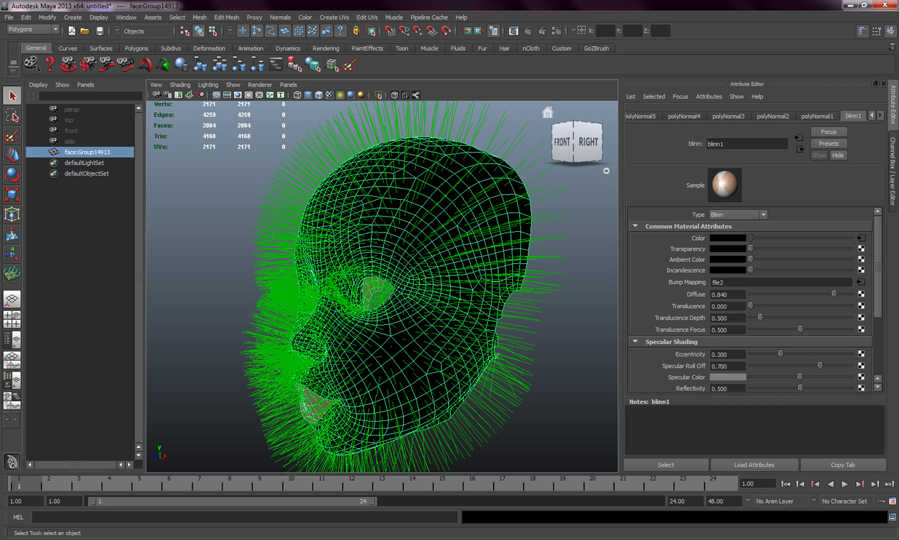Toggle wireframe display in viewport toolbar
This screenshot has width=899, height=540.
click(x=297, y=95)
